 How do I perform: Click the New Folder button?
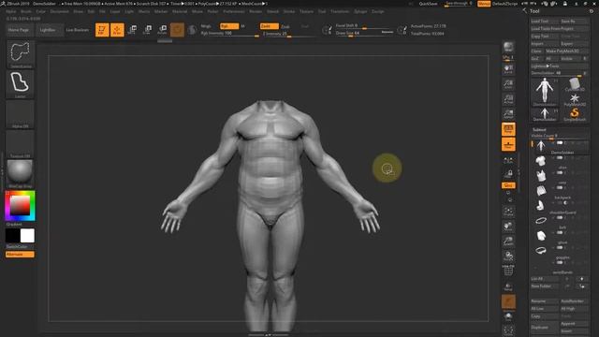[545, 286]
